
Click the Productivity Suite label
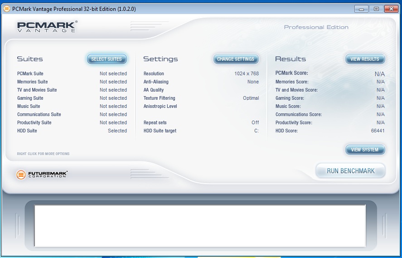(34, 122)
